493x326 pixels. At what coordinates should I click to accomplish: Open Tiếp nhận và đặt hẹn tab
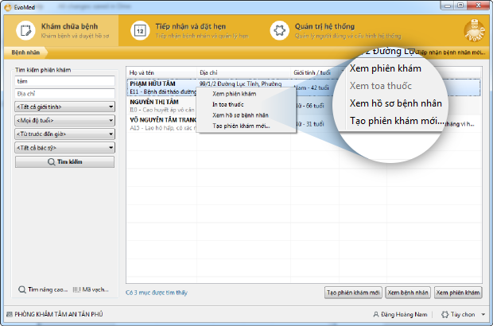[x=189, y=30]
